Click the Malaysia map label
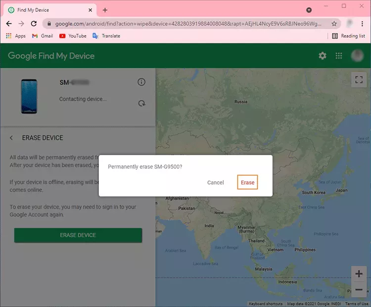371x307 pixels. click(264, 269)
